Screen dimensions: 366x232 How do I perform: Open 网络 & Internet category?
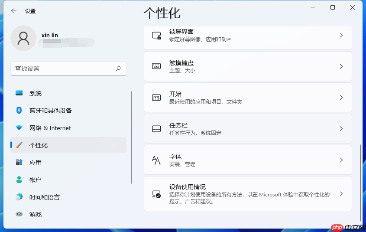(x=68, y=128)
